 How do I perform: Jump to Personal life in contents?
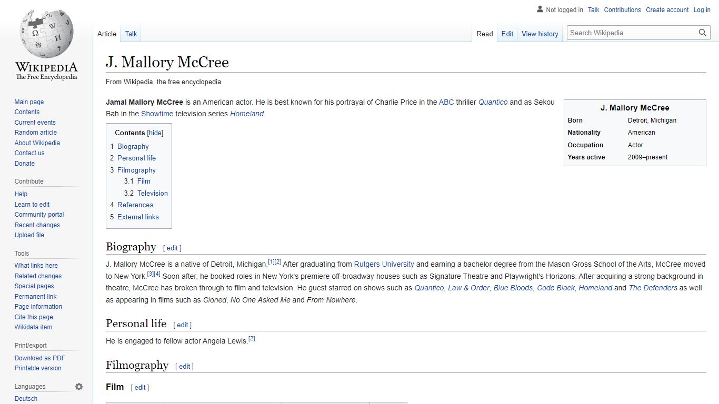click(136, 158)
